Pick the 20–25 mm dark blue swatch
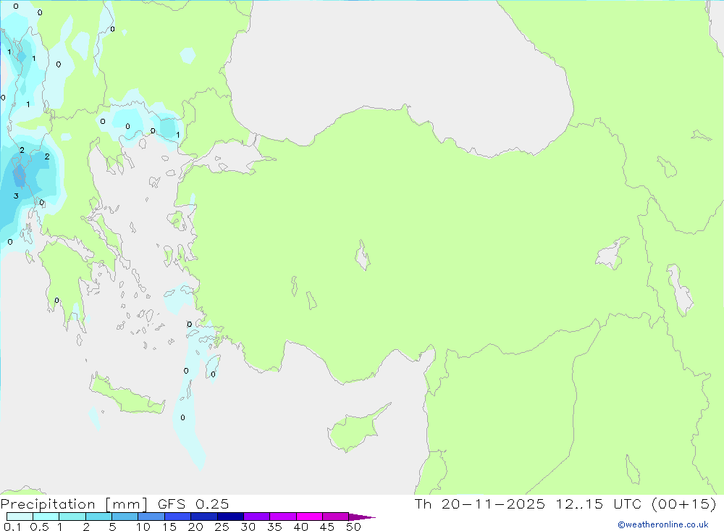This screenshot has height=531, width=724. (203, 517)
